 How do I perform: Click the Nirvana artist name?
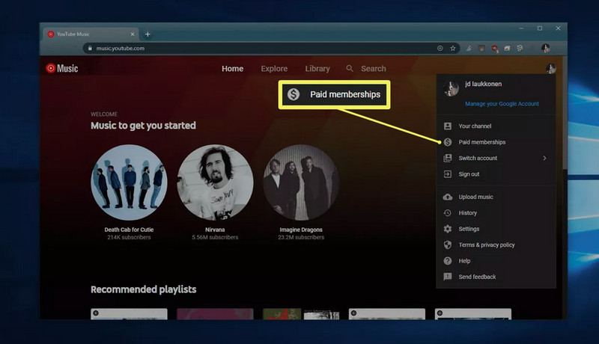215,230
